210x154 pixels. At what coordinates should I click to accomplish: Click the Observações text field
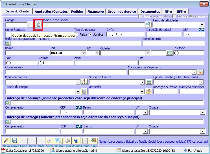(66, 72)
